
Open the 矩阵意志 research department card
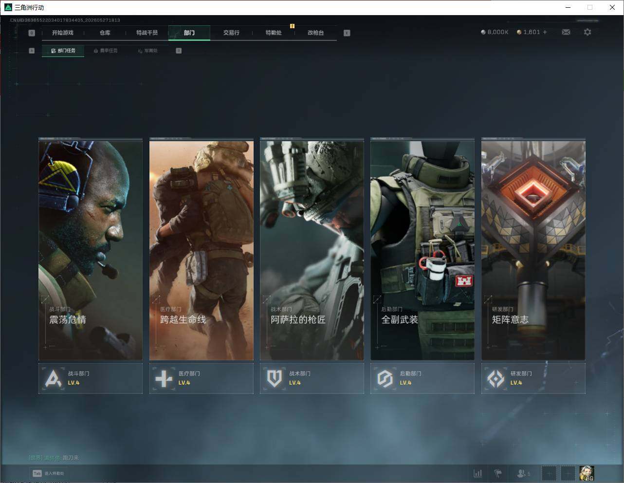pyautogui.click(x=533, y=250)
